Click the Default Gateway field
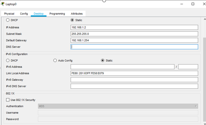206x125 pixels. 134,40
